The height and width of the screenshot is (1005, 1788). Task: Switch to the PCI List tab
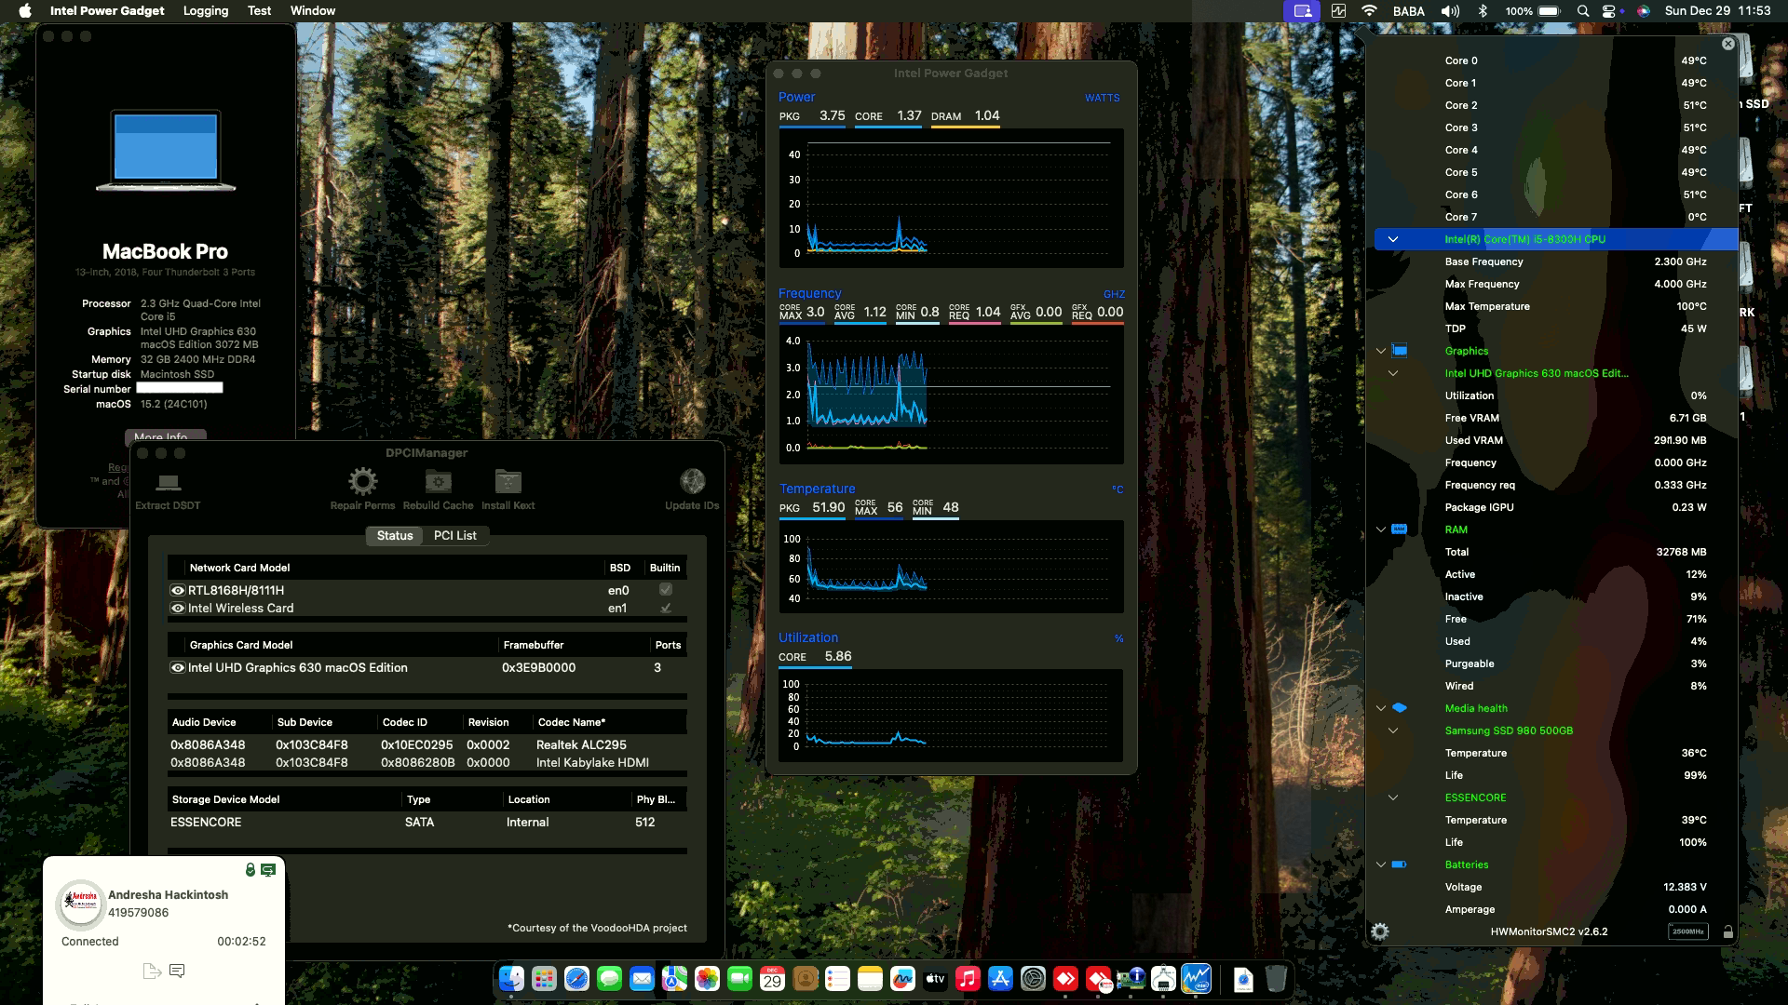[x=454, y=535]
